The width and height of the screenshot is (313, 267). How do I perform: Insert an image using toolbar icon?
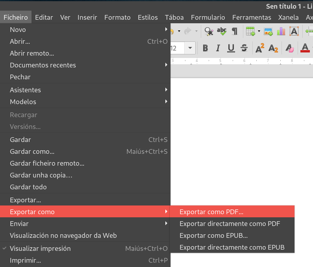tap(268, 31)
